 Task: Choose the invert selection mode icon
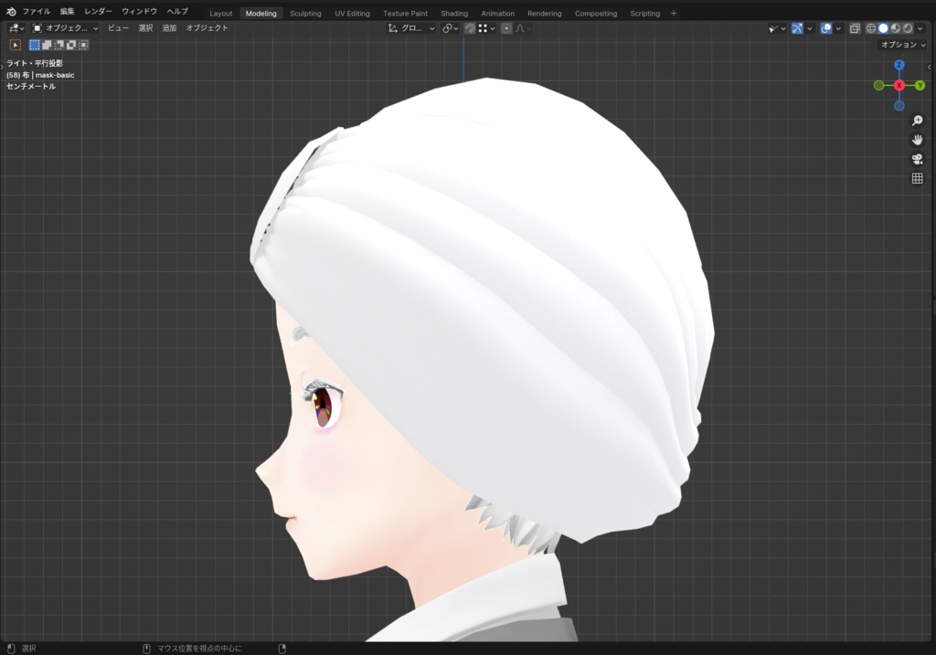[x=71, y=45]
